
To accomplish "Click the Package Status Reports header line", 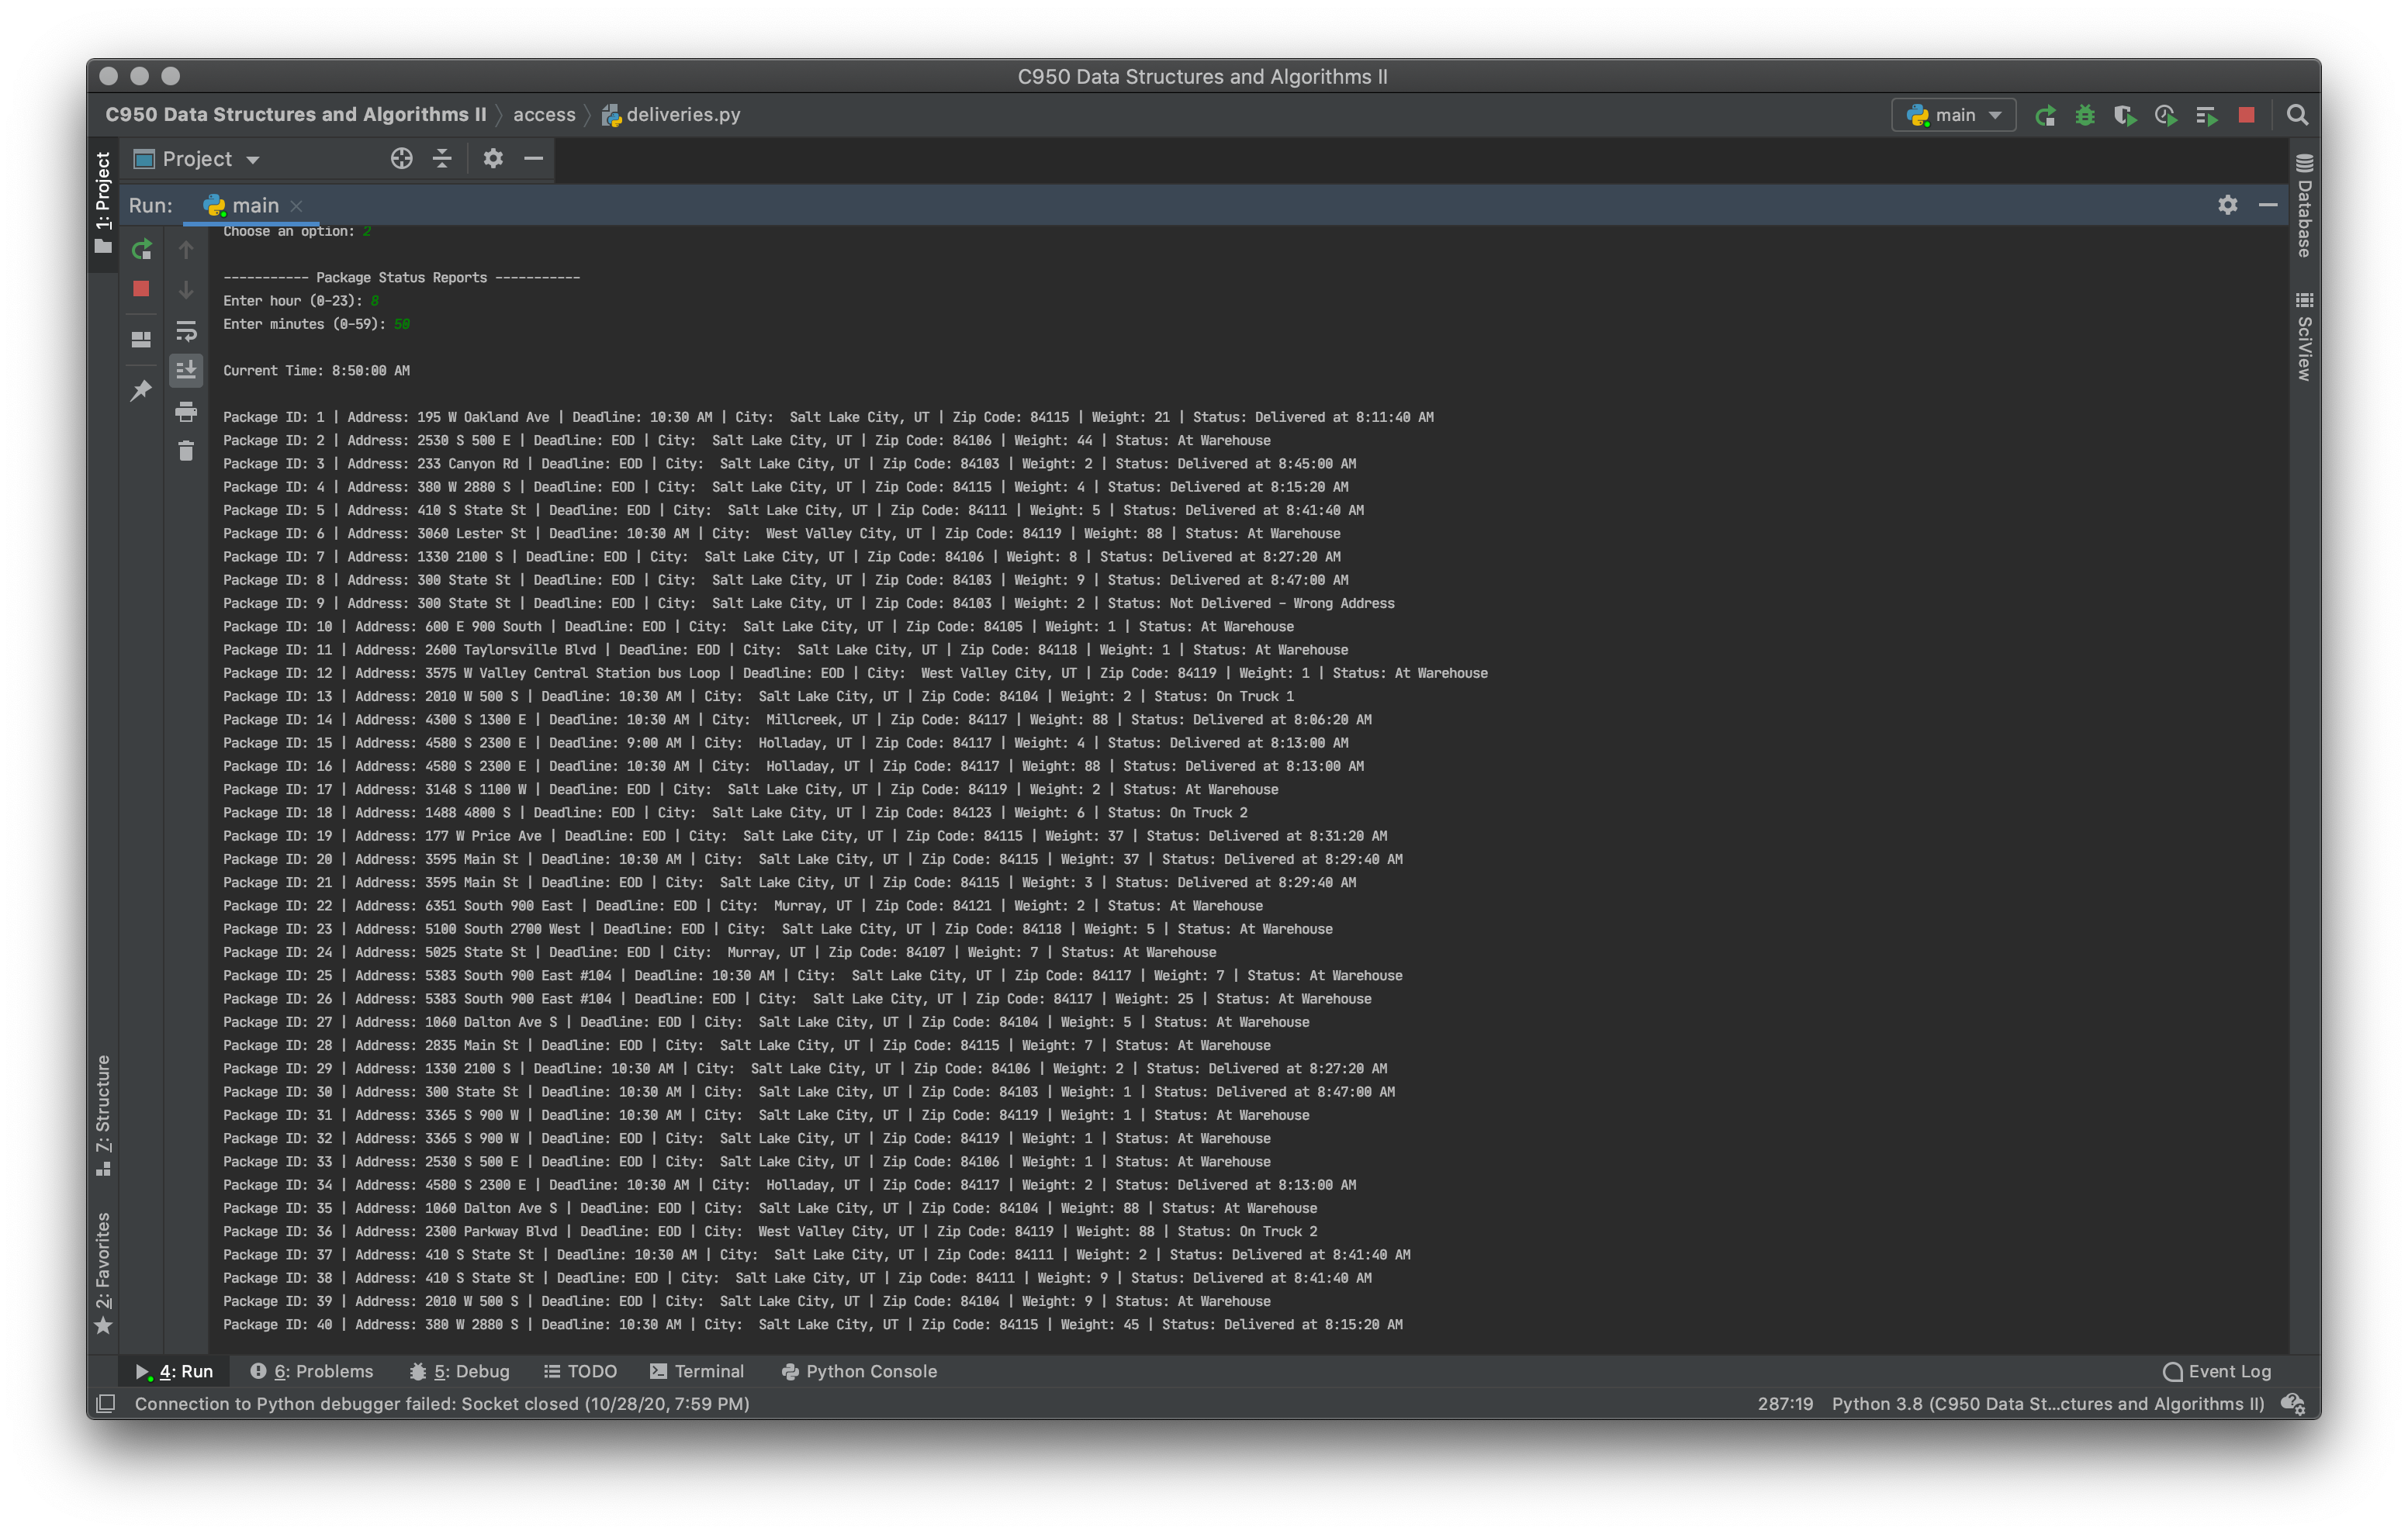I will point(401,277).
